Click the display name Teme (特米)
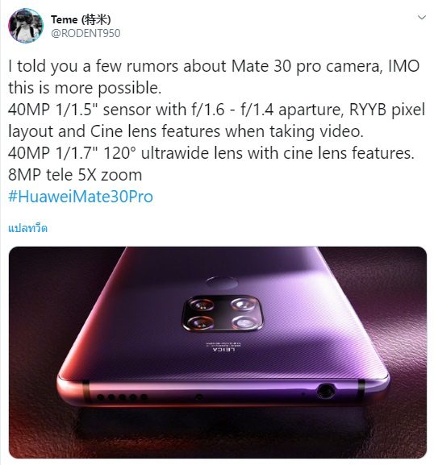 pyautogui.click(x=81, y=19)
